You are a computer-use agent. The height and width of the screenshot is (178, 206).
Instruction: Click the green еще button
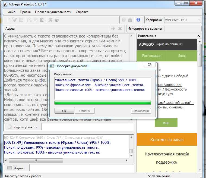coord(166,123)
